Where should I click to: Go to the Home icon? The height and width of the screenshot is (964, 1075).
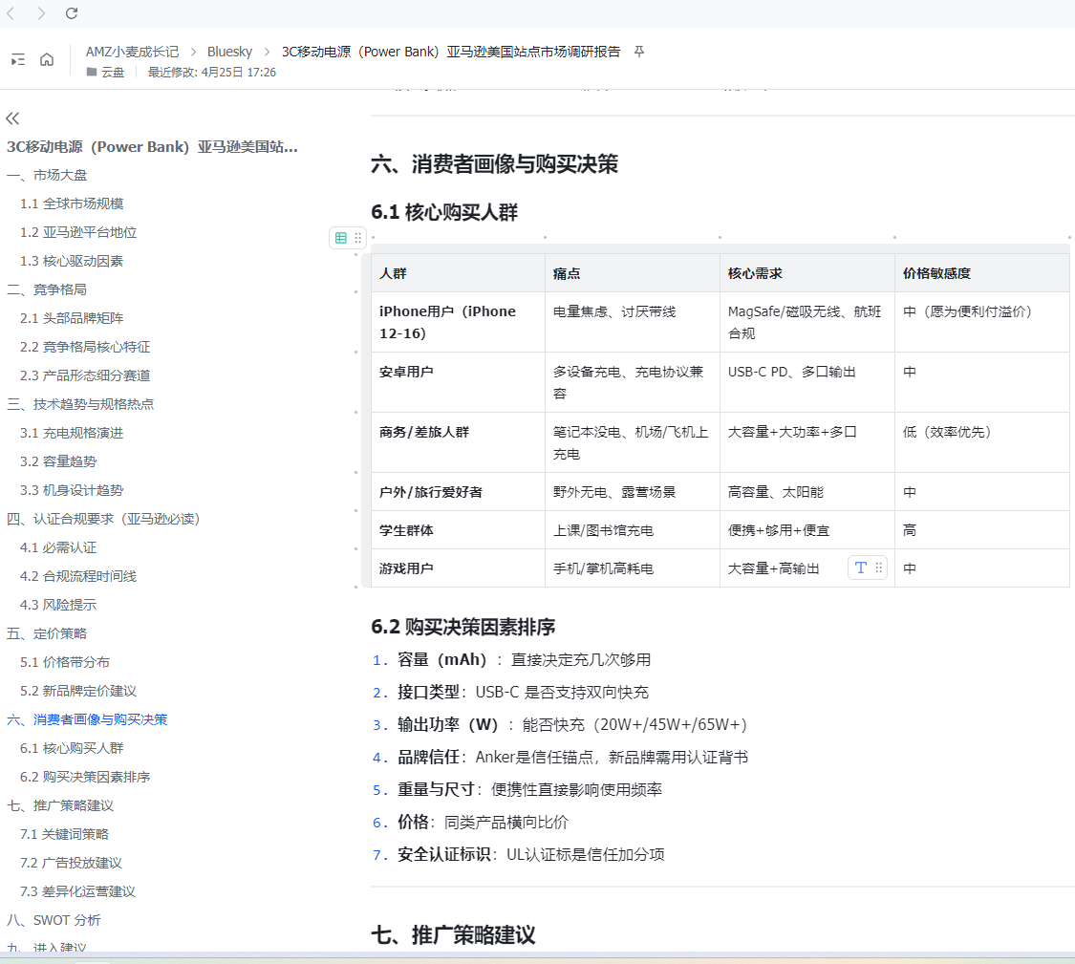(x=47, y=60)
